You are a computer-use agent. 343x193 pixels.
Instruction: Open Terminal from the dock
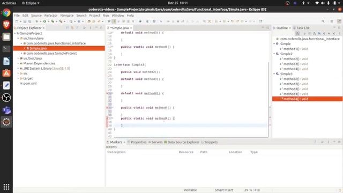pyautogui.click(x=6, y=49)
